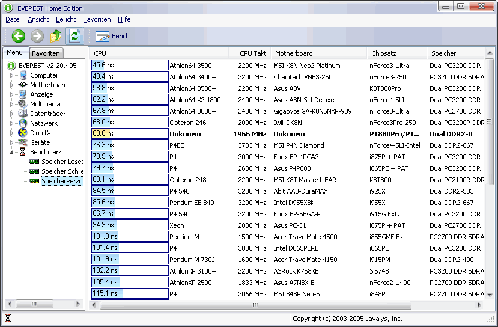Select the Athlon64 X2 4800+ row

(x=287, y=100)
